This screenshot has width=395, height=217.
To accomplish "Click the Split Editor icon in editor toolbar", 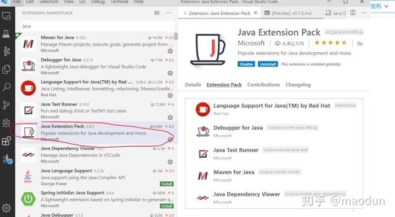I will pos(353,13).
